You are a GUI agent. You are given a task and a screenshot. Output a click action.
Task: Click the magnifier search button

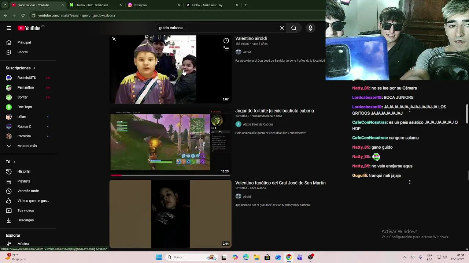pos(294,28)
